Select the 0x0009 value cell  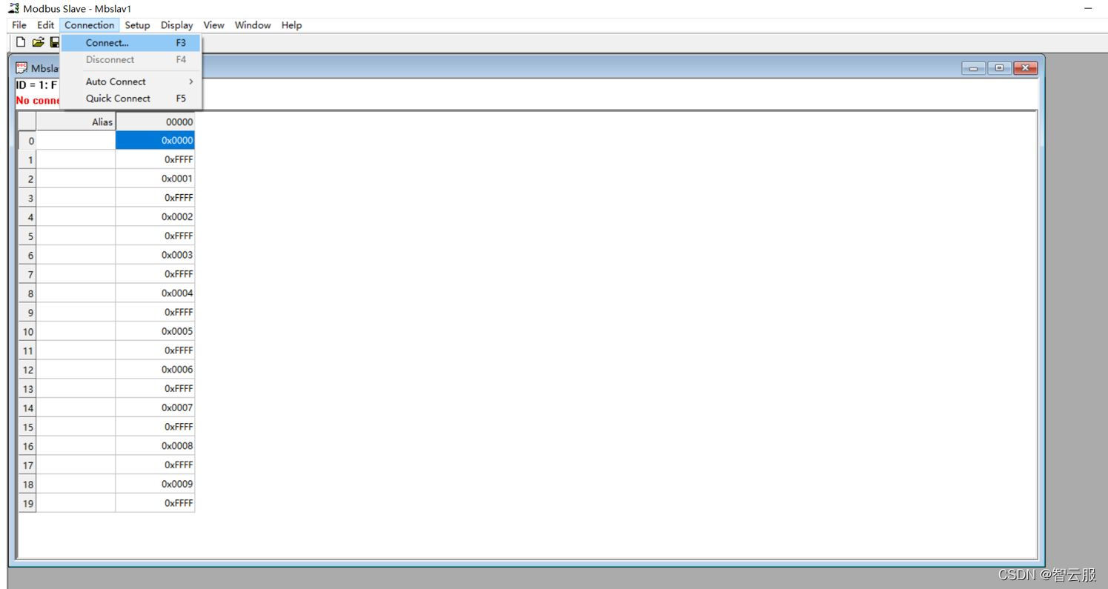pyautogui.click(x=155, y=484)
